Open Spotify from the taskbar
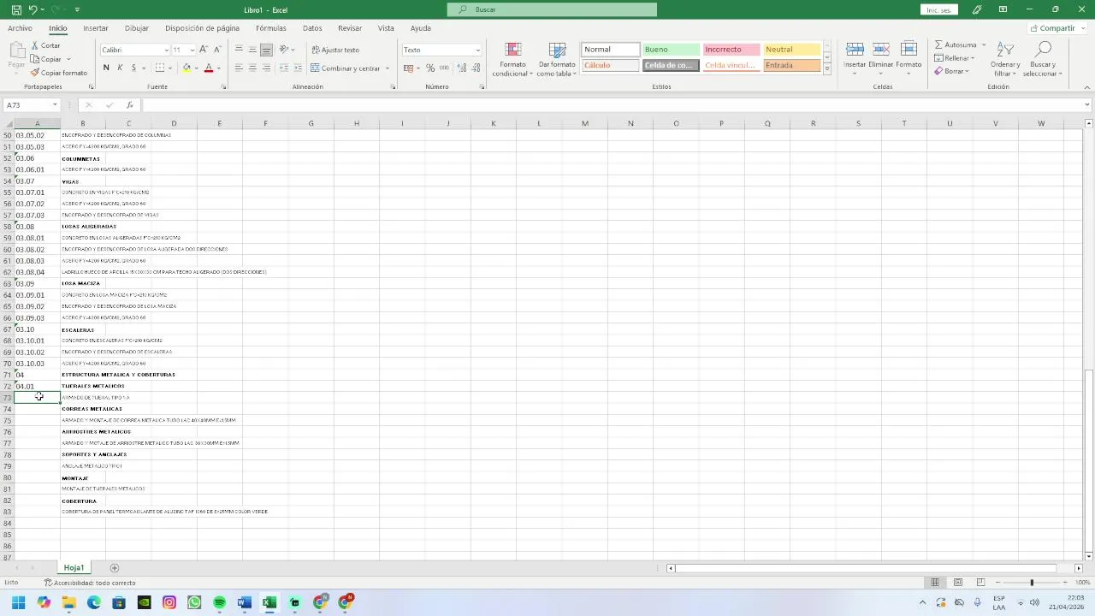This screenshot has width=1095, height=616. coord(219,602)
